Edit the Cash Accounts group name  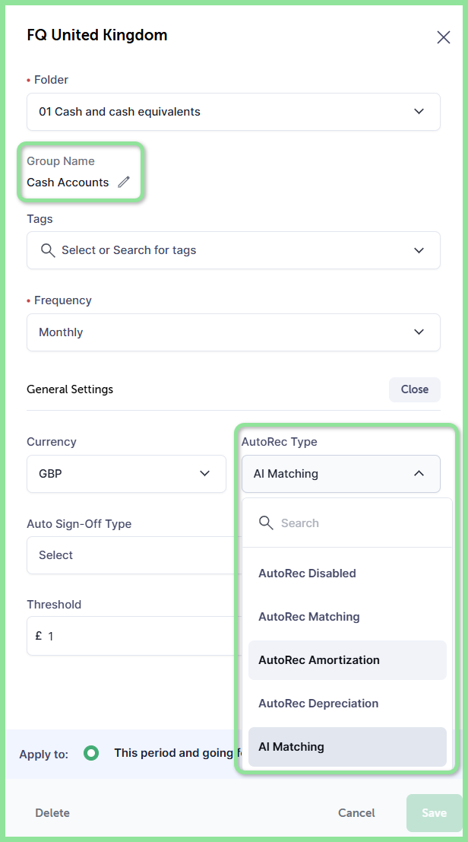[124, 182]
